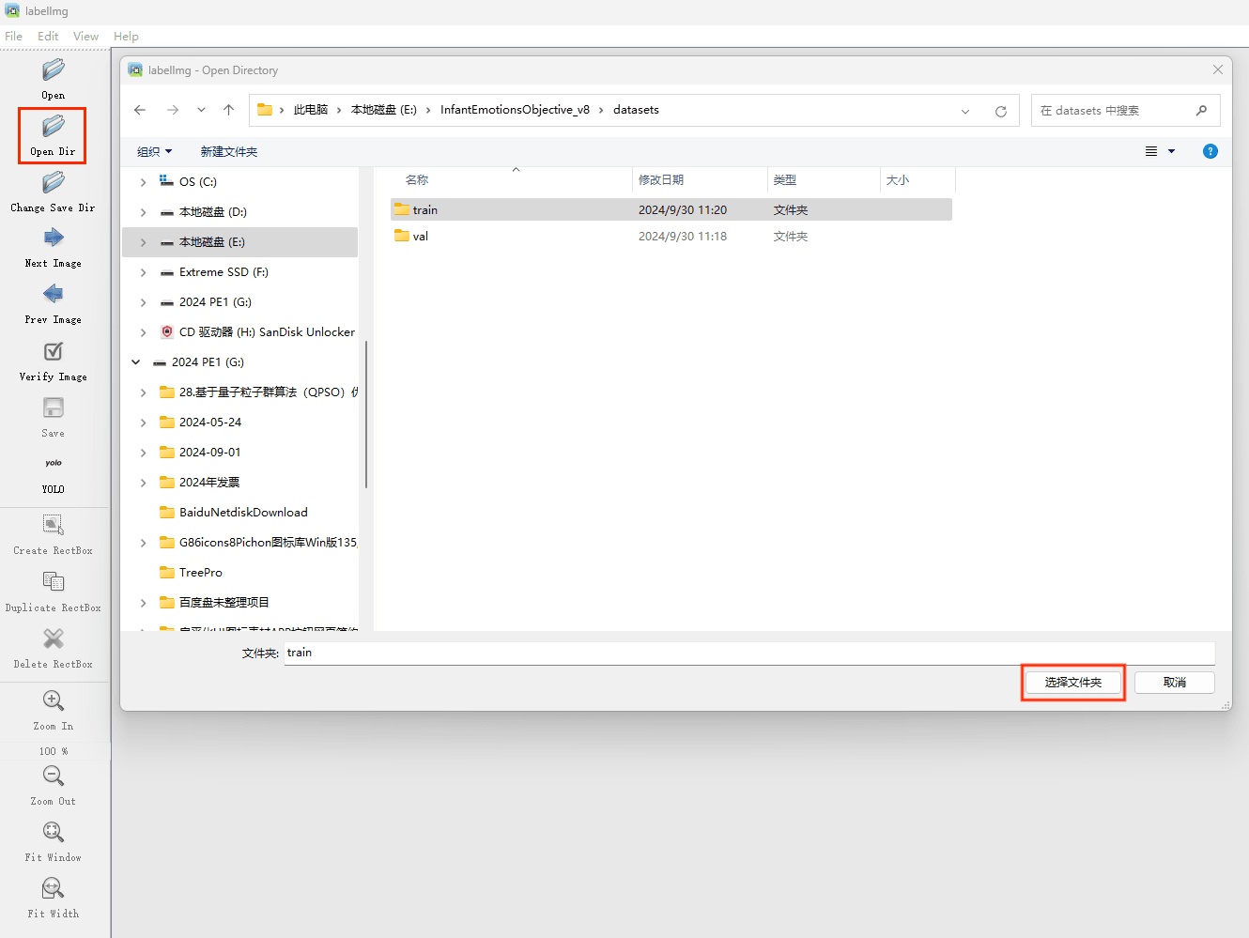This screenshot has height=938, width=1249.
Task: Go to Next Image arrow
Action: pyautogui.click(x=53, y=238)
